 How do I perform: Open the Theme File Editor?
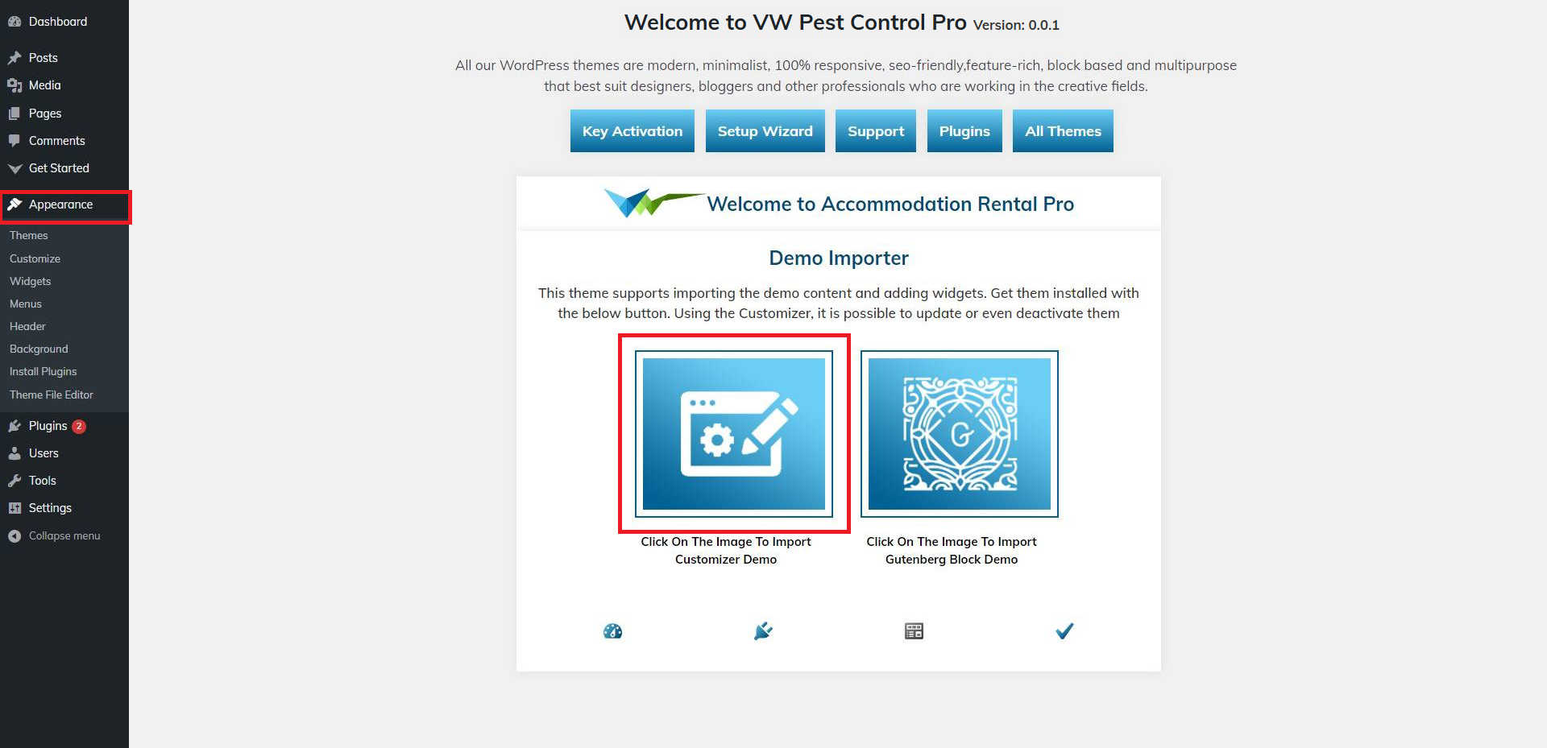click(x=52, y=395)
